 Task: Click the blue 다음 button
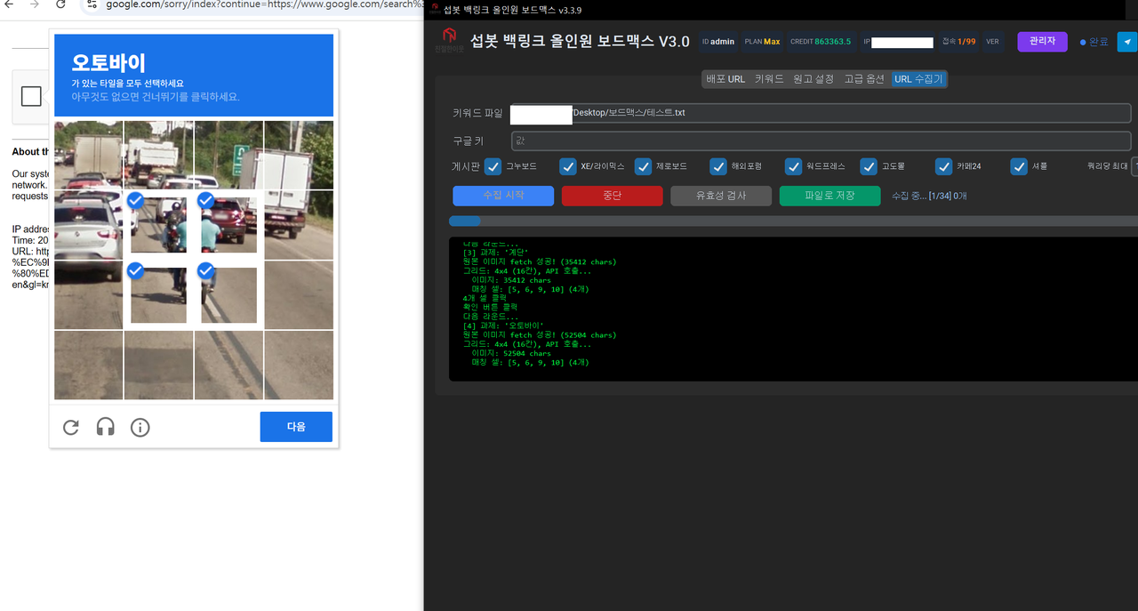[296, 427]
